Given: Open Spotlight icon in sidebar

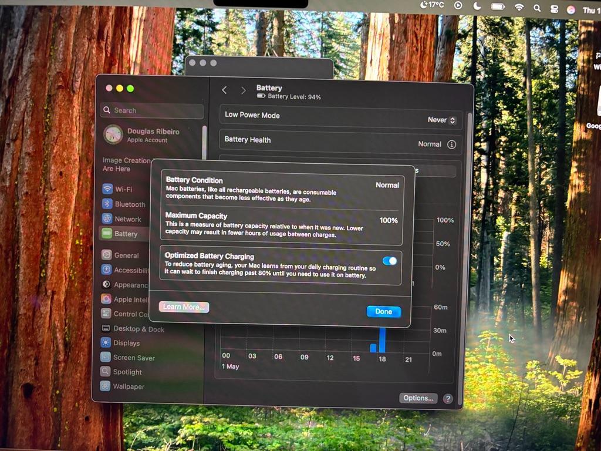Looking at the screenshot, I should coord(106,371).
